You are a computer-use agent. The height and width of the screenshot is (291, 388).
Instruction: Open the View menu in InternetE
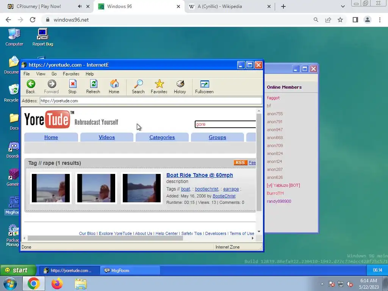(41, 74)
